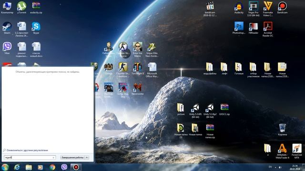This screenshot has width=305, height=171.
Task: Switch to Bandicam recorder on the taskbar
Action: tap(76, 167)
